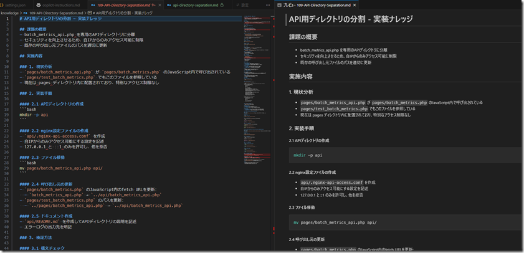
Task: Click the '実施内容' heading in preview
Action: (x=301, y=77)
